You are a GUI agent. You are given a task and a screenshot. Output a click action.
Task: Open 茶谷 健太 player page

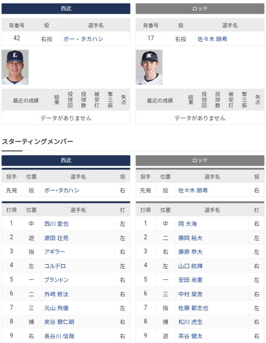point(190,336)
